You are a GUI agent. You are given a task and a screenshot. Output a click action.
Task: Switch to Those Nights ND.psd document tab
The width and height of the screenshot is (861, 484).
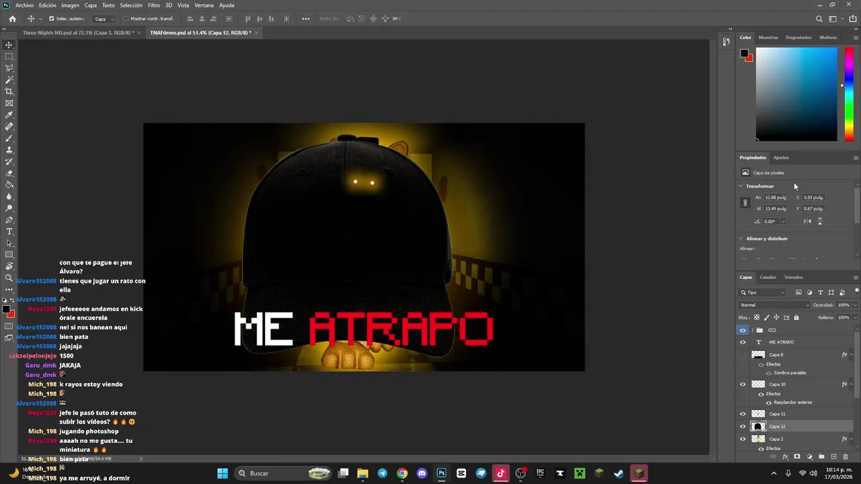point(78,32)
